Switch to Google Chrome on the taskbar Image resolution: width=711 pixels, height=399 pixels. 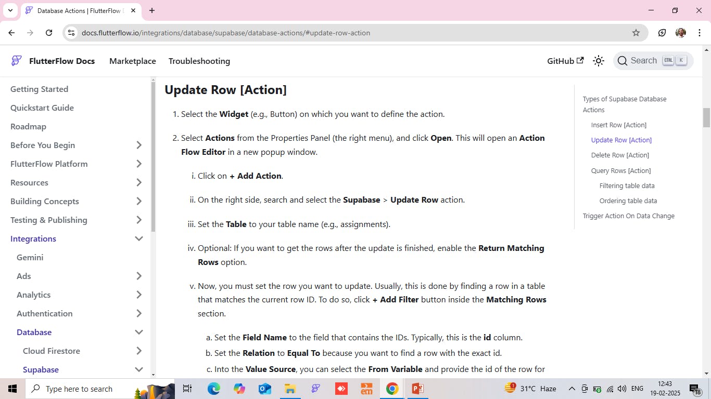click(392, 389)
